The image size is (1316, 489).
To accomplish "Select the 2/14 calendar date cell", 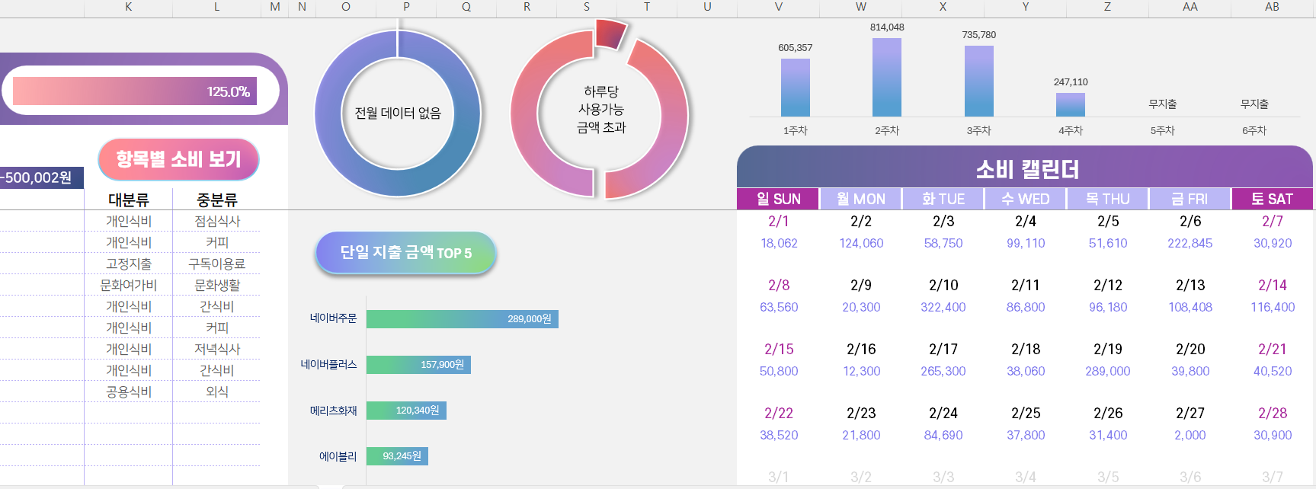I will [1272, 285].
